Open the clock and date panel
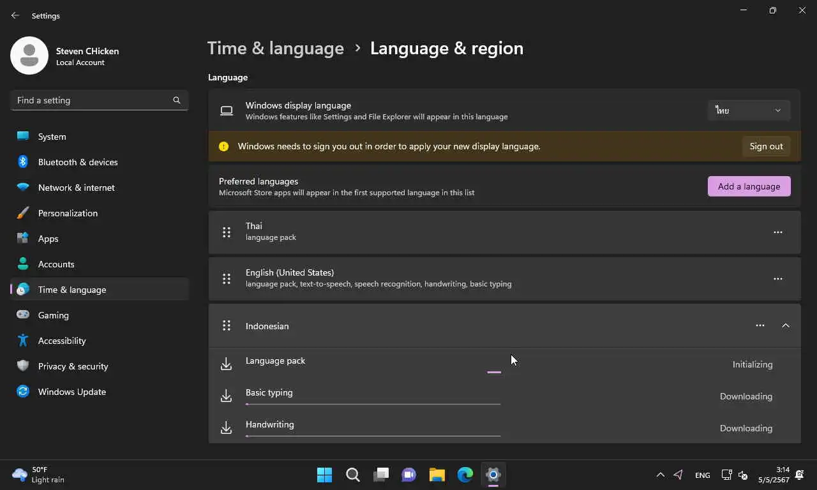The width and height of the screenshot is (817, 490). [x=774, y=475]
